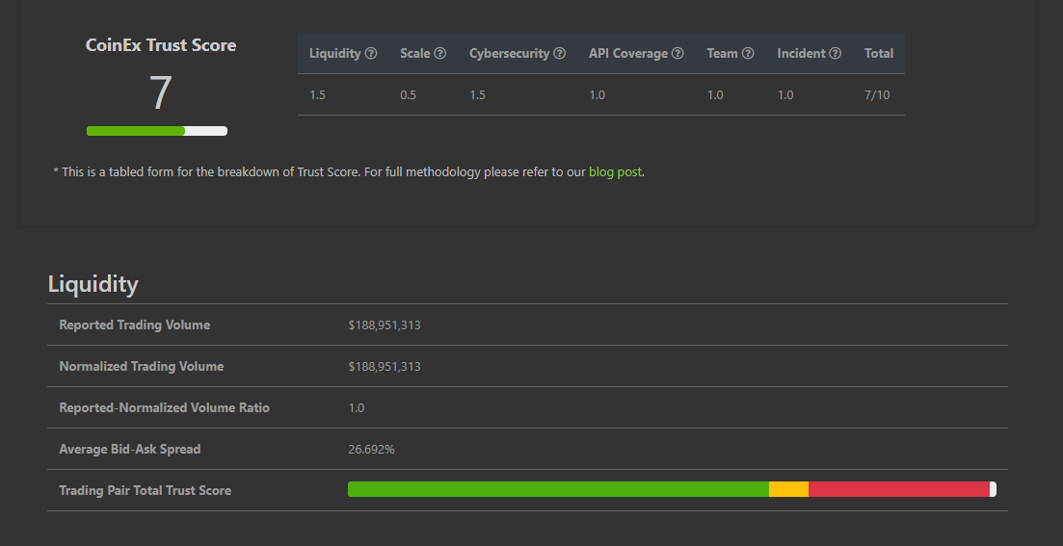Click the Average Bid-Ask Spread label
This screenshot has height=546, width=1063.
tap(129, 449)
